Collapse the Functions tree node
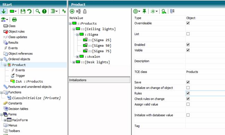This screenshot has height=135, width=225. tap(1, 92)
